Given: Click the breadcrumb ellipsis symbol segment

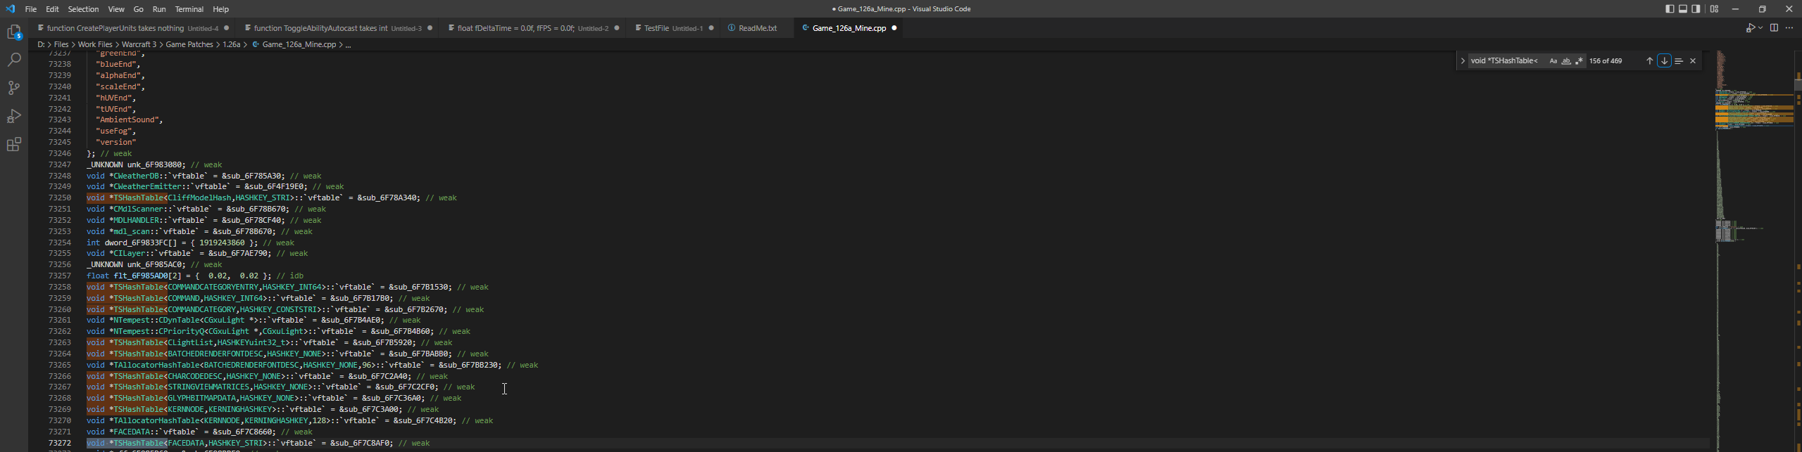Looking at the screenshot, I should [x=348, y=44].
